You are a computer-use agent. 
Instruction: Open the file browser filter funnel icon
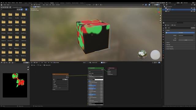[x=26, y=9]
